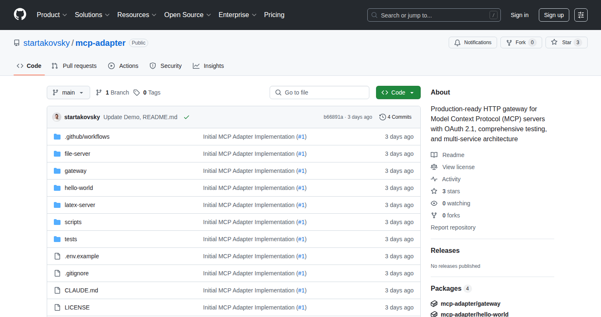Viewport: 601px width, 317px height.
Task: Click the folder icon for file-server
Action: pos(57,154)
